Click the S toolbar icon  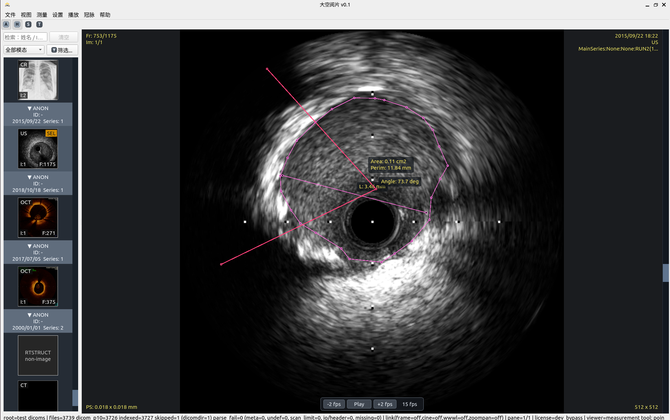click(28, 24)
